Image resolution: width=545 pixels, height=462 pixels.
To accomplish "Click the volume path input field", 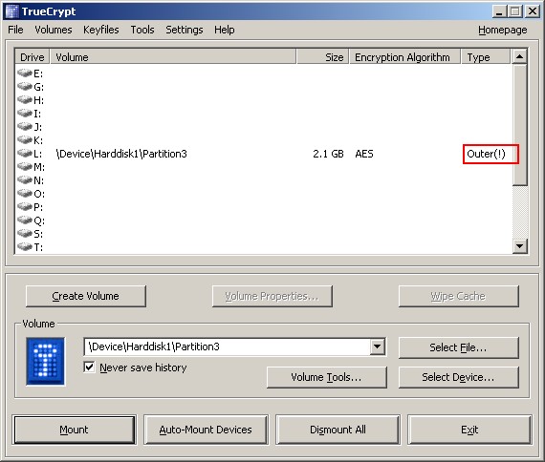I will tap(228, 346).
